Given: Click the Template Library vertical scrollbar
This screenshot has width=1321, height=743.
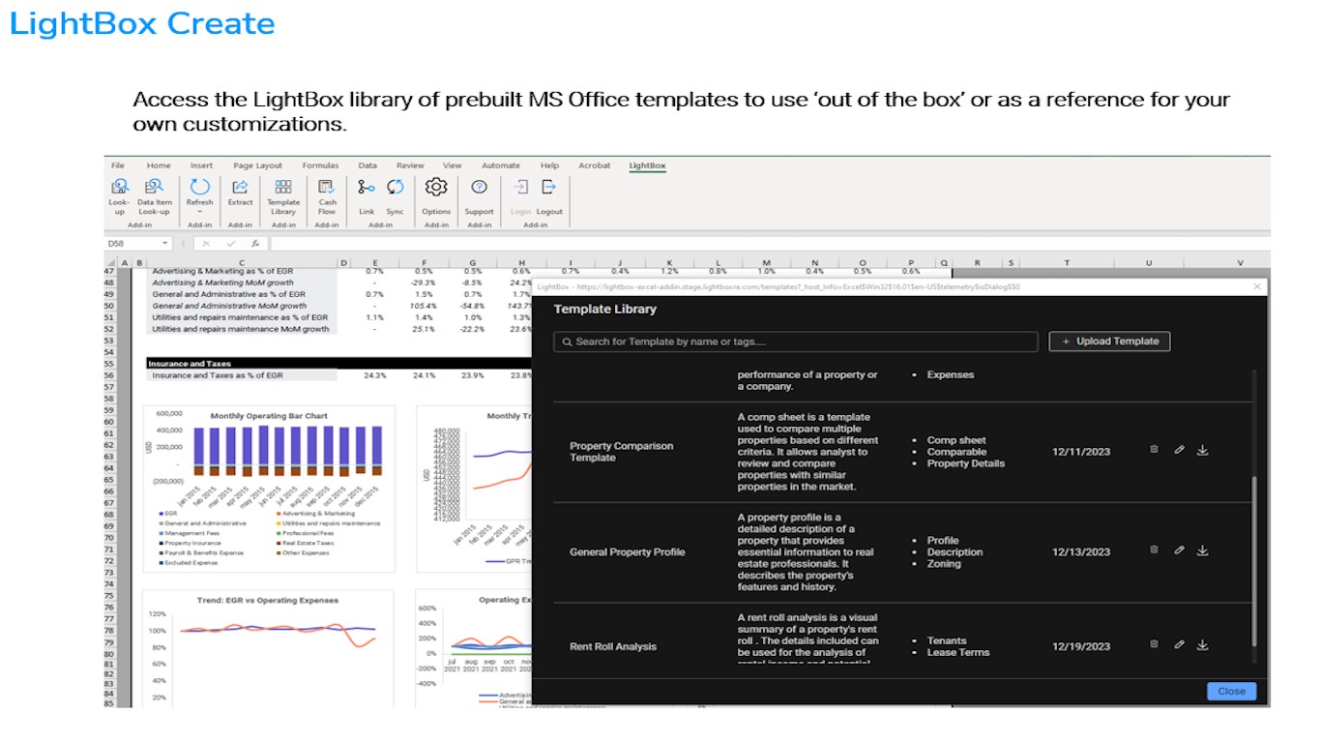Looking at the screenshot, I should point(1255,561).
